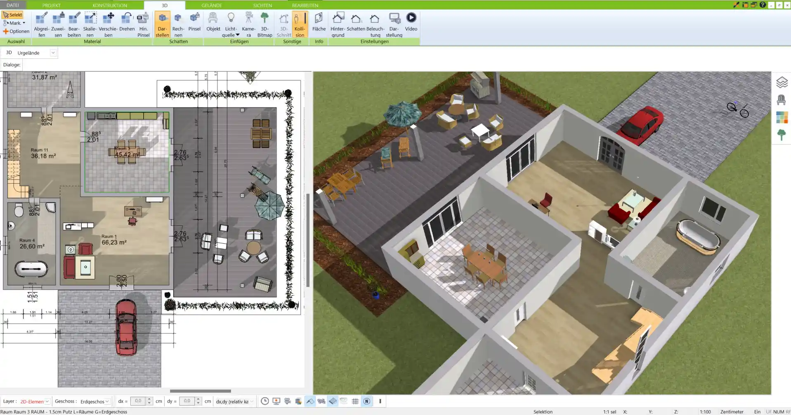The width and height of the screenshot is (791, 415).
Task: Click the 3D-Schnitt tool
Action: (x=284, y=25)
